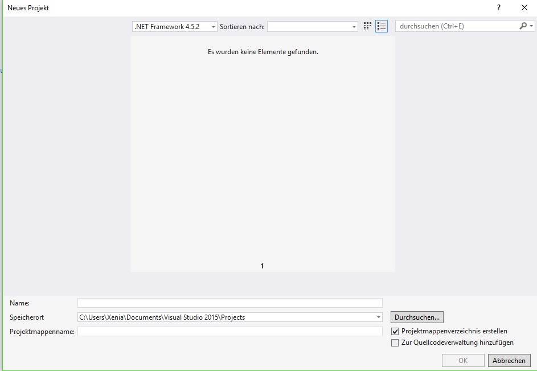Enable Zur Quellcodeverwaltung hinzufügen checkbox

coord(395,343)
